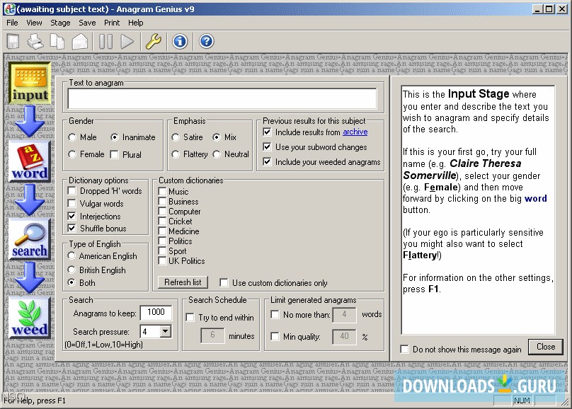
Task: Enable Vulgar words option
Action: (x=72, y=203)
